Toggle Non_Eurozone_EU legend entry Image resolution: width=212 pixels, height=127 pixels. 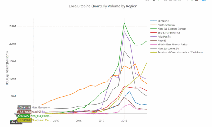coord(165,48)
